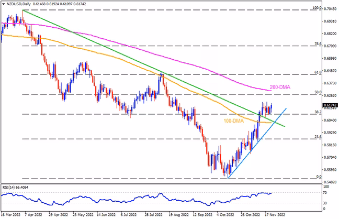
Task: Click the 14 Jun 2022 date label
Action: click(x=106, y=215)
